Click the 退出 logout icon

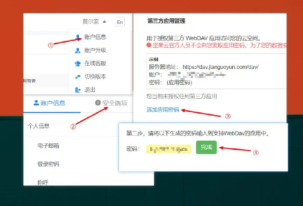click(x=78, y=89)
